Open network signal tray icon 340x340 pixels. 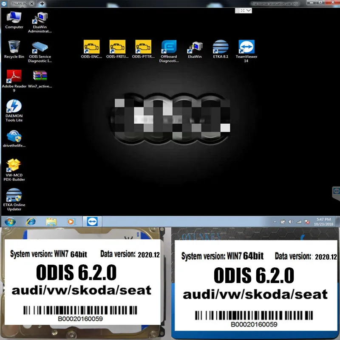[299, 221]
